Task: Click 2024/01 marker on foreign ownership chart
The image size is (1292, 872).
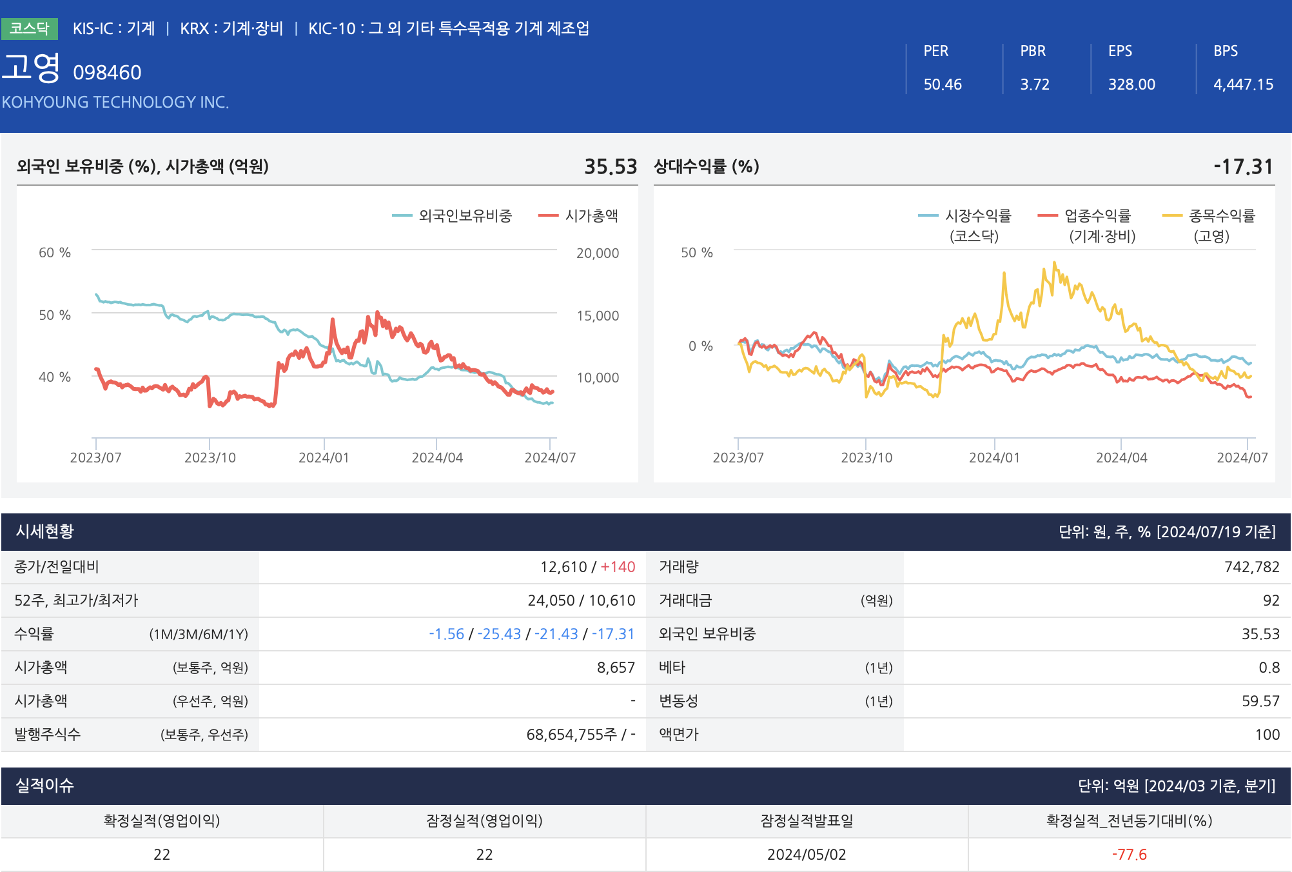Action: pyautogui.click(x=324, y=457)
